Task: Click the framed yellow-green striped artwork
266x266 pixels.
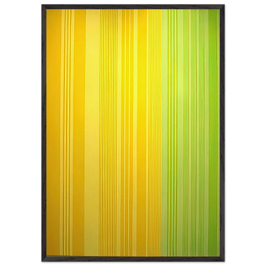Action: [133, 133]
